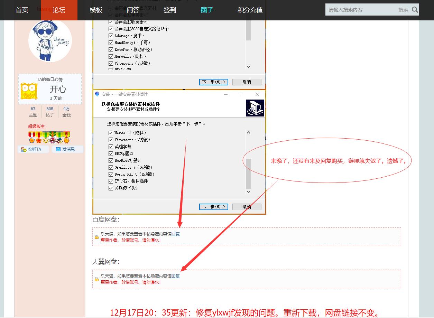The height and width of the screenshot is (318, 434).
Task: Open the 积分充值 navigation item
Action: [250, 10]
